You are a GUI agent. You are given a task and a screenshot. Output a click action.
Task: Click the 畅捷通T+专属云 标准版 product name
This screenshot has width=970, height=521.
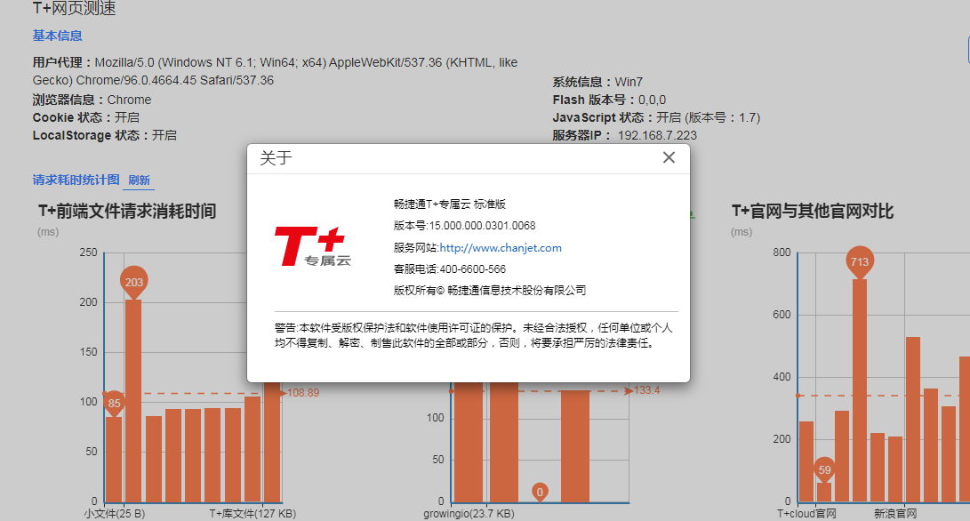tap(450, 204)
